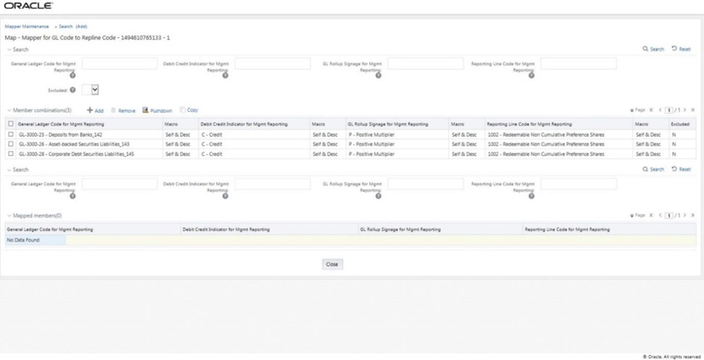
Task: Click the Mapper Maintenance breadcrumb
Action: coord(27,27)
